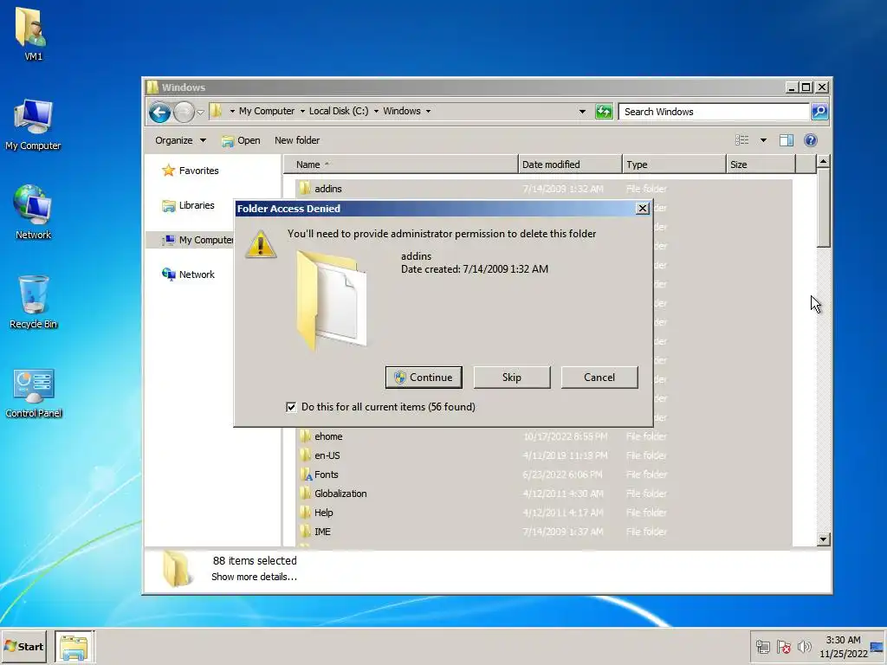Click the Local Disk (C:) breadcrumb segment
887x665 pixels.
click(x=339, y=112)
